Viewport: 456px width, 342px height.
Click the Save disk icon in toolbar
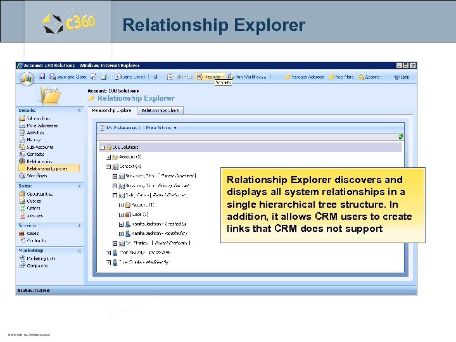[42, 77]
